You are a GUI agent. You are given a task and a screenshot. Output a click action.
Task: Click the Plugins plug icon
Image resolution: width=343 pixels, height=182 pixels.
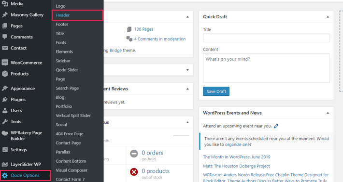5,99
